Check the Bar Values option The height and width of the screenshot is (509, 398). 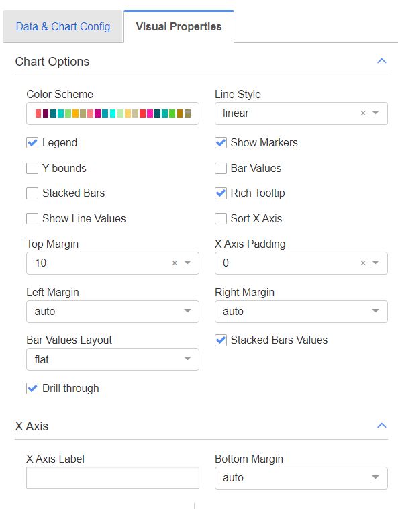(x=221, y=168)
